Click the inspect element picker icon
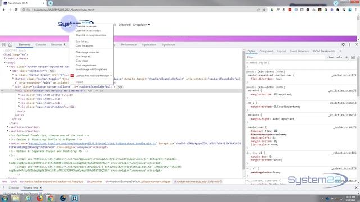The width and height of the screenshot is (360, 202). point(4,45)
